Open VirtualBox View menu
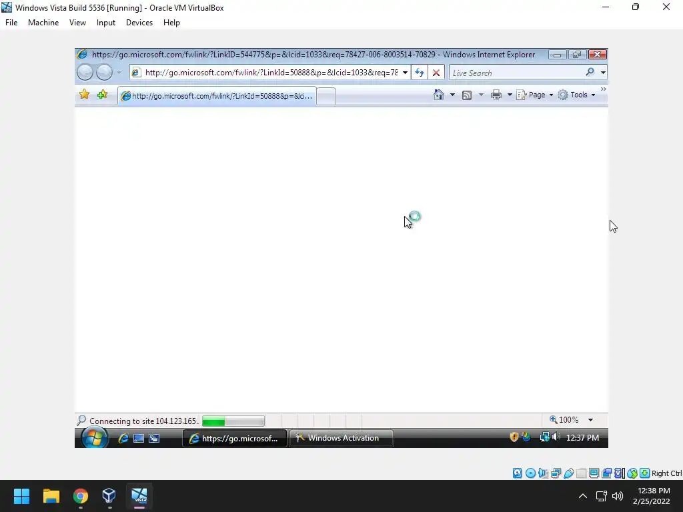This screenshot has width=683, height=512. pos(77,23)
